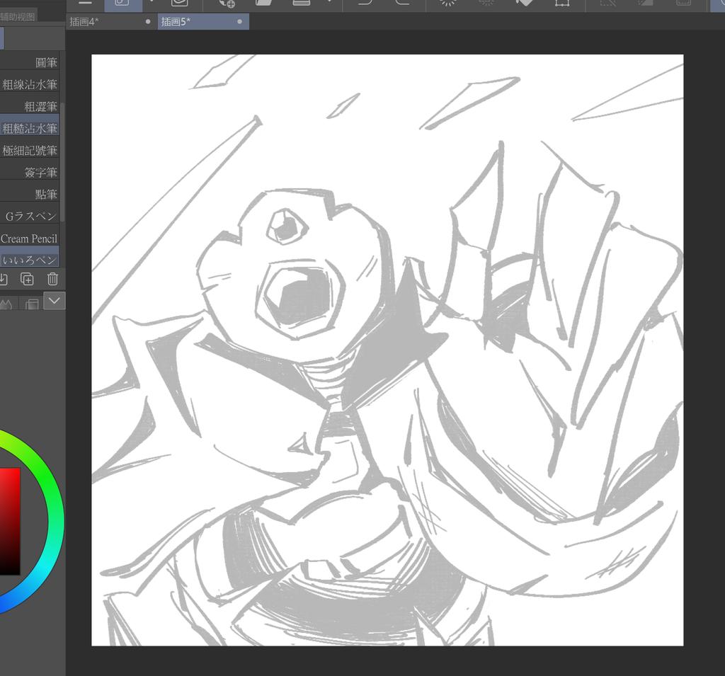
Task: Delete the selected sub tool using trash icon
Action: click(x=52, y=279)
